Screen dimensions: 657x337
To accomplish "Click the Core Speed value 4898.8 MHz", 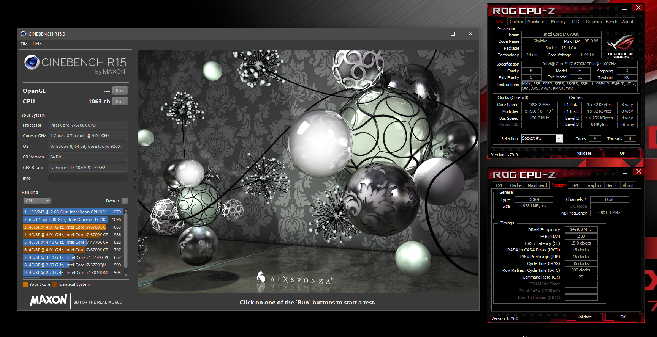I will coord(539,105).
